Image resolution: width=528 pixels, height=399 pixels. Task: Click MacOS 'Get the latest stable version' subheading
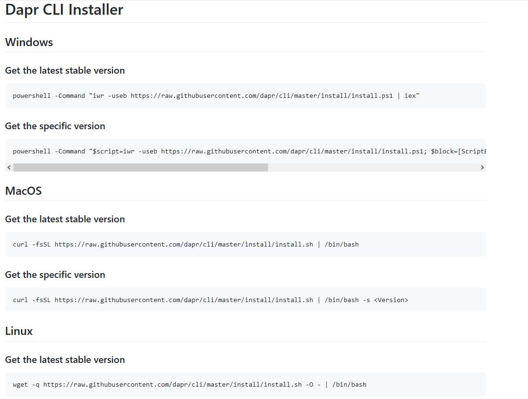click(65, 219)
